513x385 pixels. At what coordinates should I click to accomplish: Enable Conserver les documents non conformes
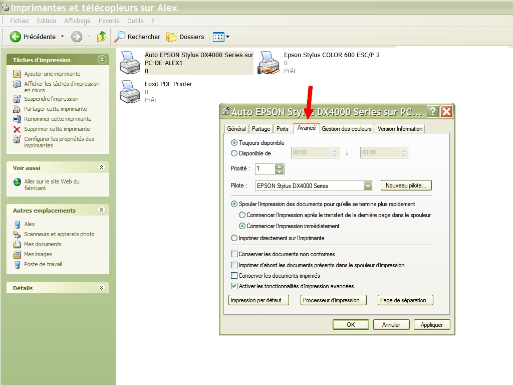click(x=234, y=254)
